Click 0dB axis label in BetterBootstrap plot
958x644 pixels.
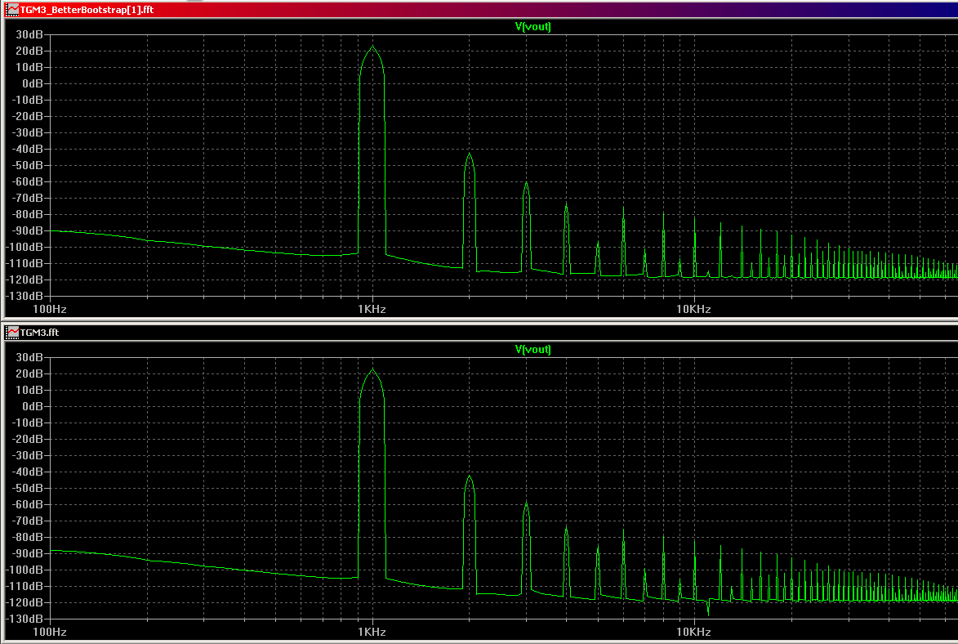[33, 84]
